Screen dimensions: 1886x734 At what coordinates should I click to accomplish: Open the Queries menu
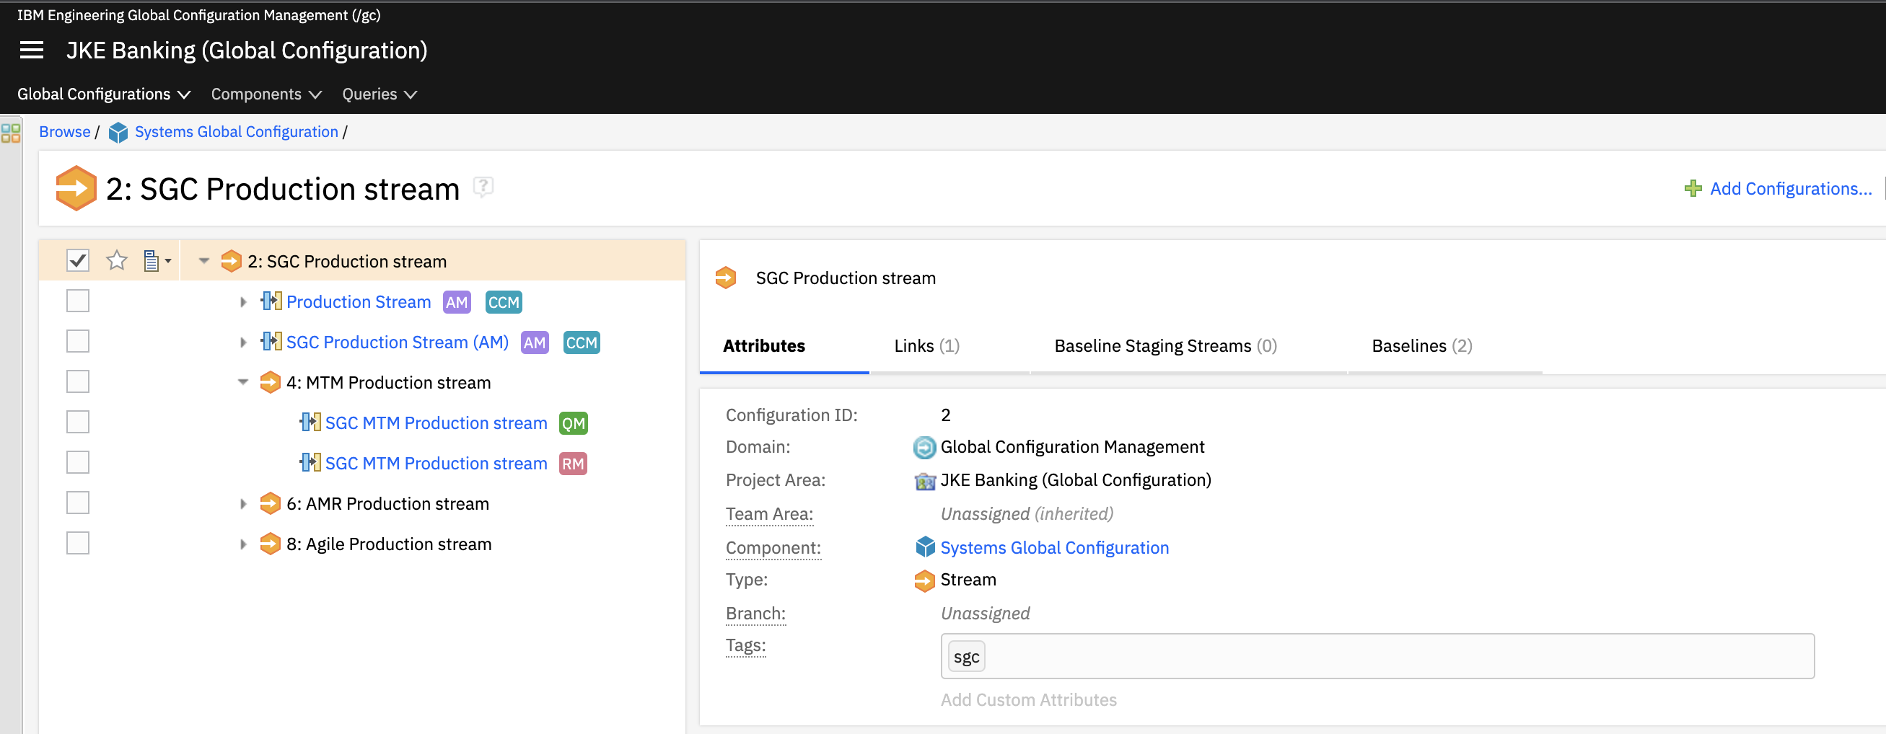(379, 94)
